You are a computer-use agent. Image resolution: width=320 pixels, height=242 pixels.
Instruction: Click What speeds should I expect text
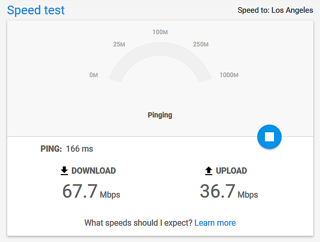(139, 223)
